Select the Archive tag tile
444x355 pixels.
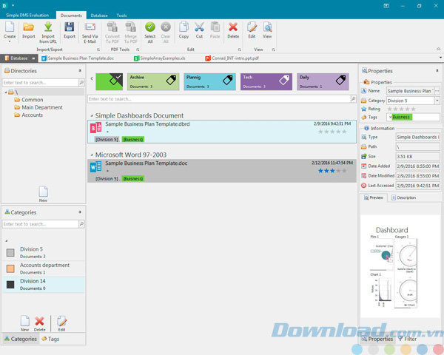pos(153,81)
